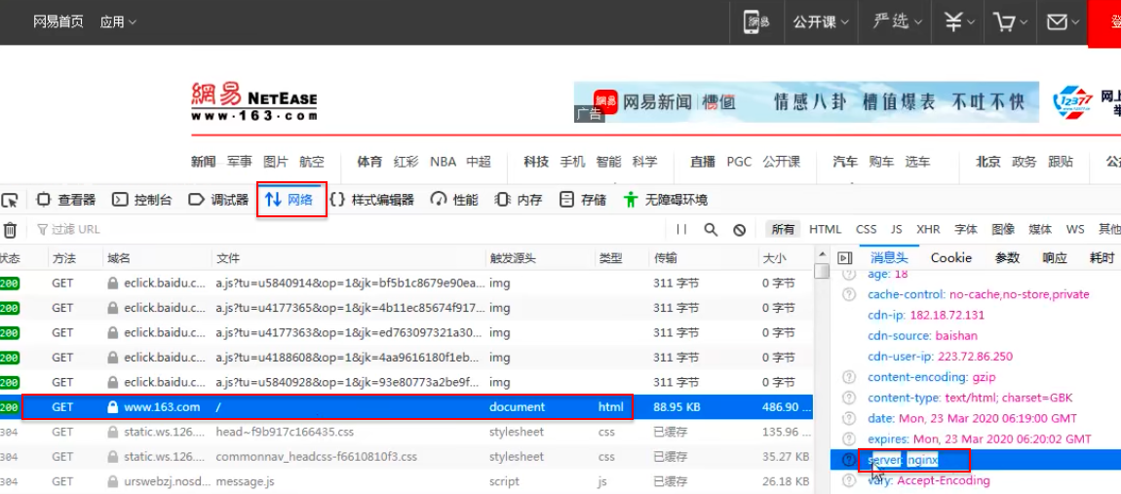
Task: Click the NetEase www.163.com logo
Action: tap(254, 100)
